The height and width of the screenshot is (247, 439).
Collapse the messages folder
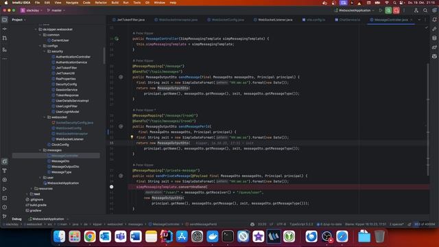40,150
